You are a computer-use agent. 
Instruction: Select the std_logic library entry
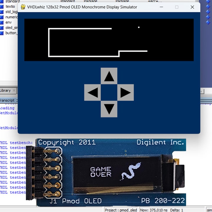tap(11, 12)
